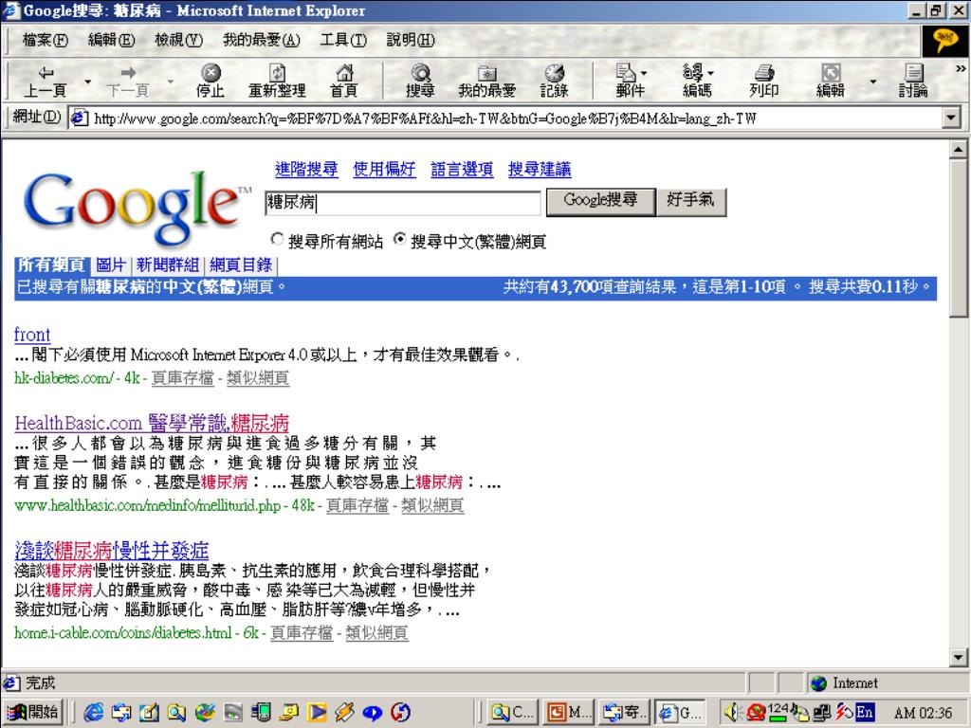The height and width of the screenshot is (728, 971).
Task: Open the 編輯(E) menu
Action: 112,40
